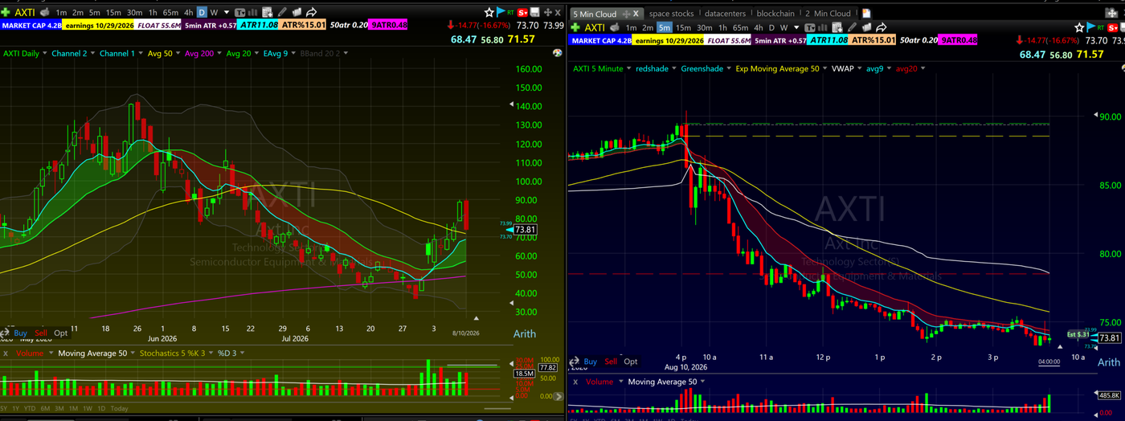Open bar chart style icon in right chart

[x=822, y=27]
